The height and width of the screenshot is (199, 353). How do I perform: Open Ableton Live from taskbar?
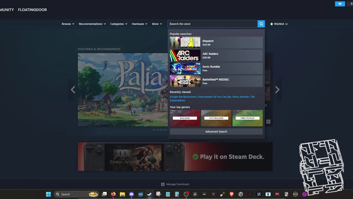click(204, 194)
